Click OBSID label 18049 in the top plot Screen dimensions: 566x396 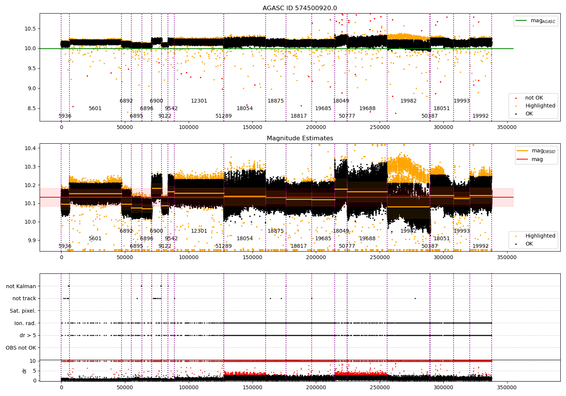coord(341,101)
